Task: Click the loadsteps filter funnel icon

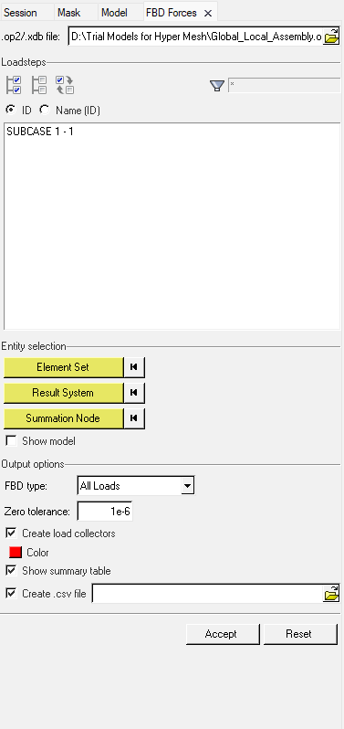Action: 217,86
